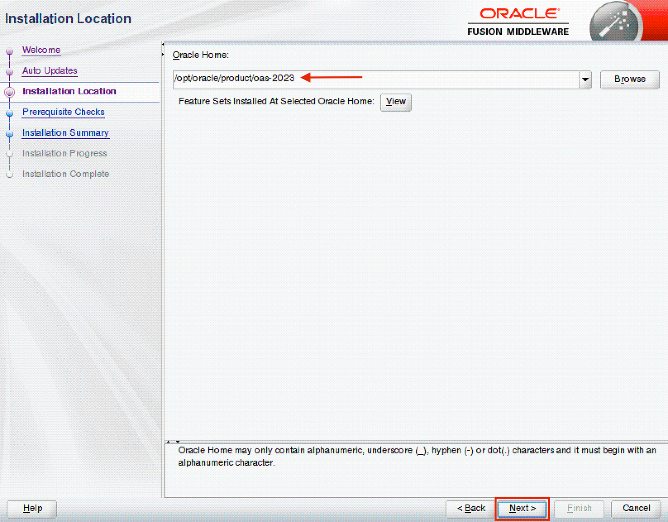The width and height of the screenshot is (668, 522).
Task: Click the Oracle Home validation message text
Action: [x=417, y=456]
